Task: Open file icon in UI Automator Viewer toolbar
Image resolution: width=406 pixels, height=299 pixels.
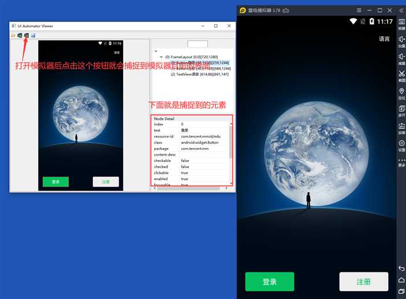Action: 13,35
